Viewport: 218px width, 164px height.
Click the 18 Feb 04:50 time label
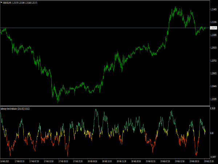(92, 161)
